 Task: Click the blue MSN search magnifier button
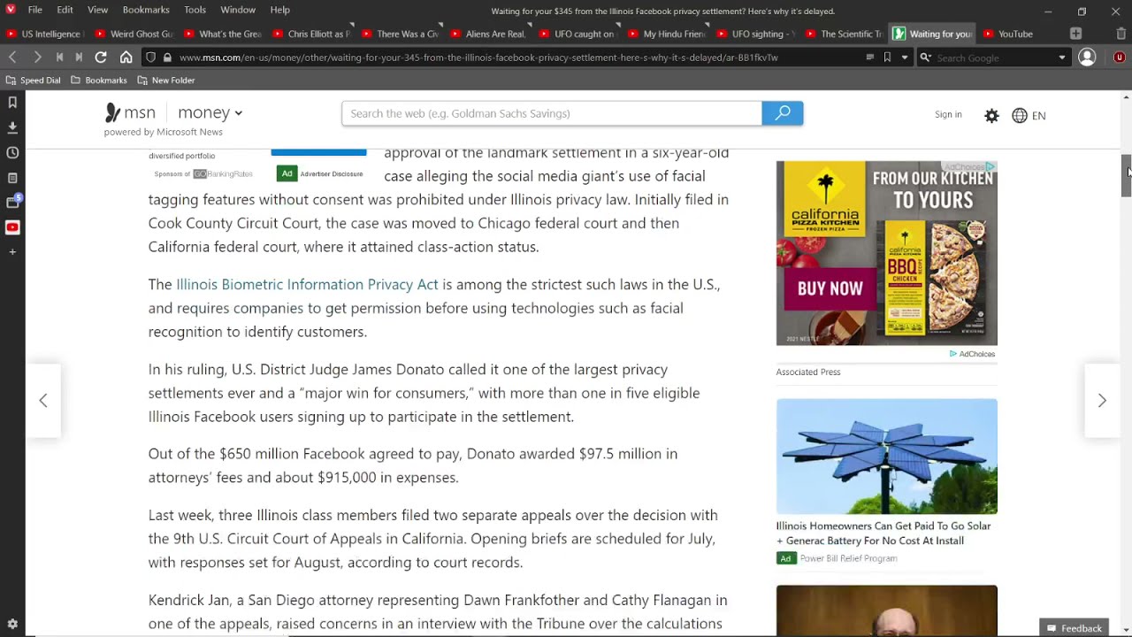(x=783, y=113)
